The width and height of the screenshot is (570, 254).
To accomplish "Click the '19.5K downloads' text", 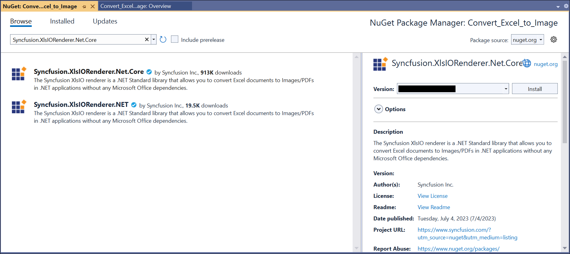I will (x=207, y=106).
